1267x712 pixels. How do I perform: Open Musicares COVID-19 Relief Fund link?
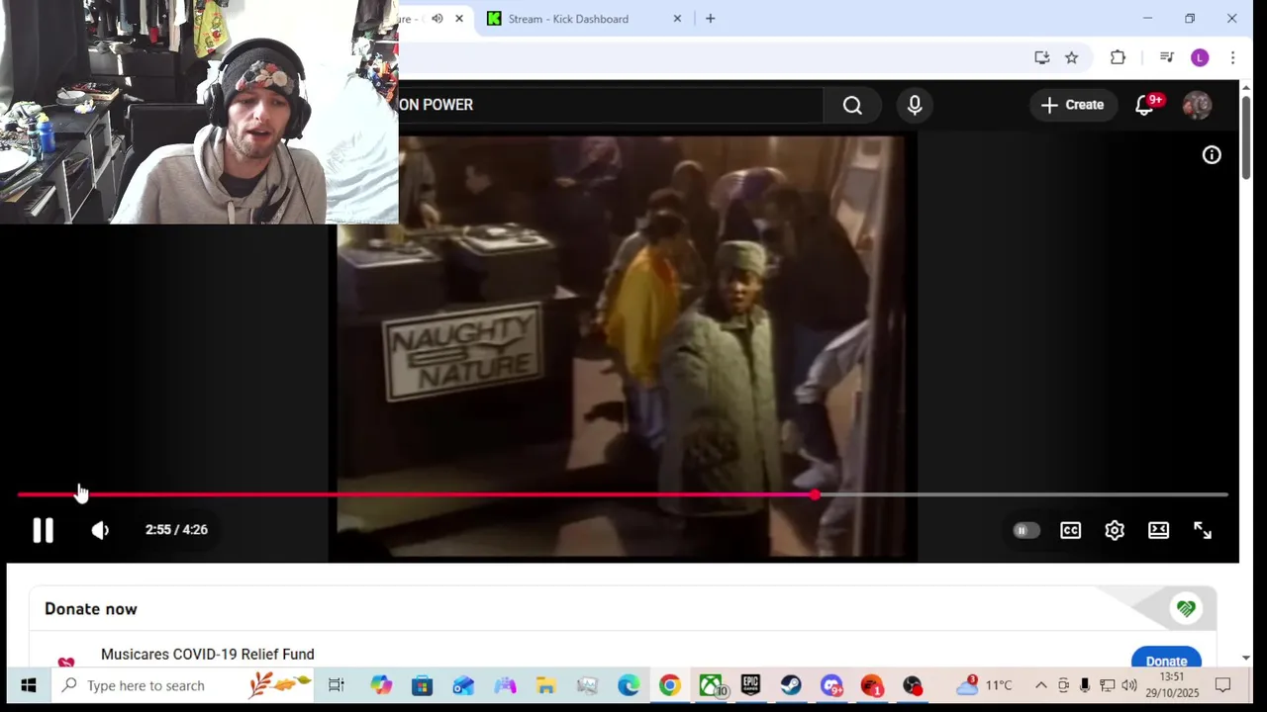pyautogui.click(x=208, y=655)
